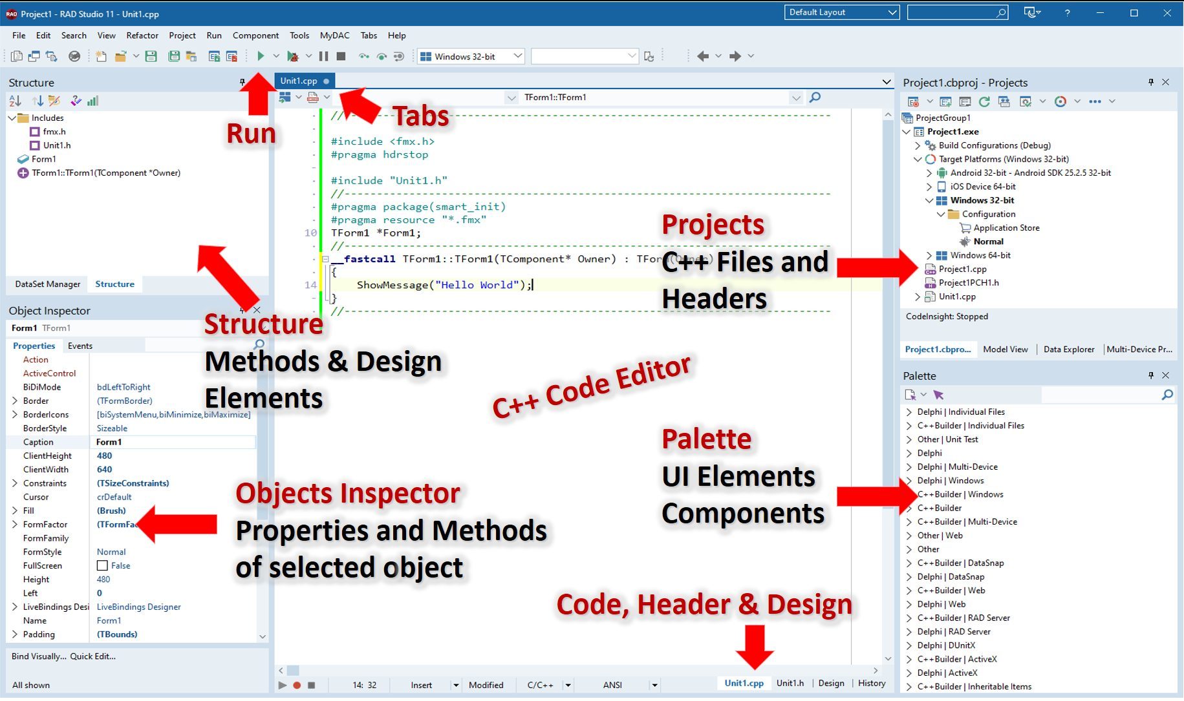Click the green Run toolbar icon
This screenshot has height=701, width=1184.
(x=261, y=56)
